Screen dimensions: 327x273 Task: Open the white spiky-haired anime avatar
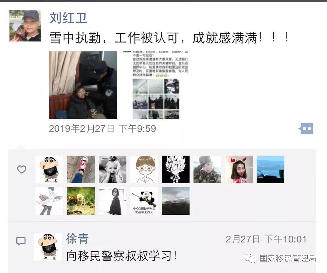(x=176, y=169)
